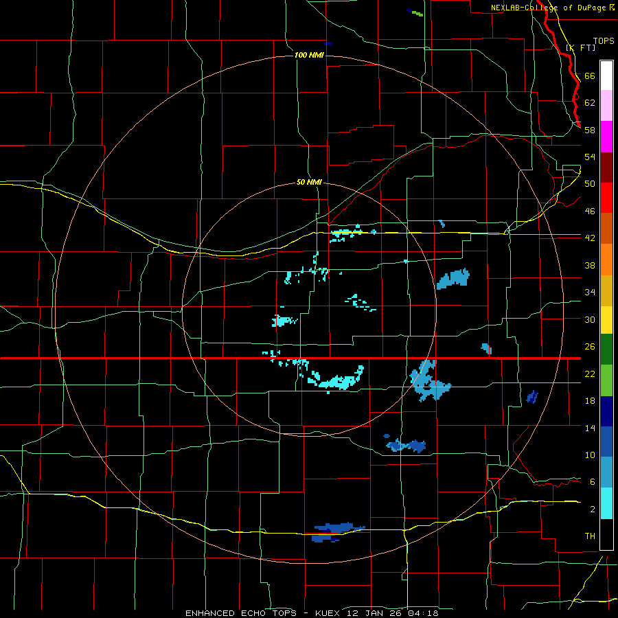Select the '62' legend value
This screenshot has width=618, height=618.
click(x=590, y=103)
